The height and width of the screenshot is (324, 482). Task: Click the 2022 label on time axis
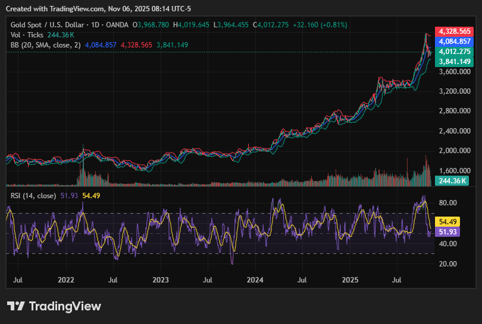pos(65,279)
